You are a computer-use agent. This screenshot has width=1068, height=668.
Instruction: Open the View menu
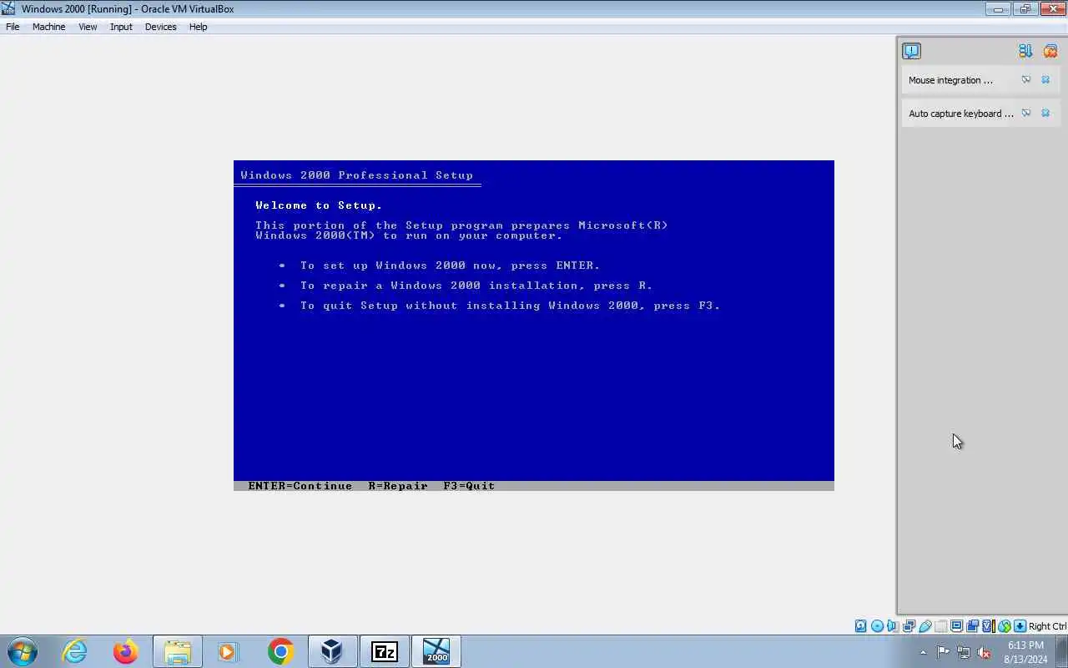[88, 27]
